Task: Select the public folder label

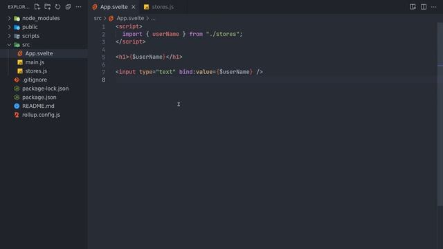Action: [30, 27]
